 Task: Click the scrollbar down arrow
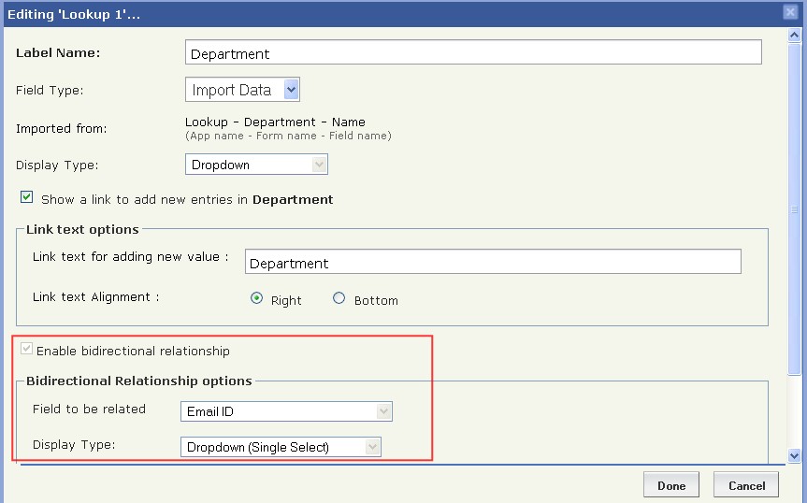(795, 455)
